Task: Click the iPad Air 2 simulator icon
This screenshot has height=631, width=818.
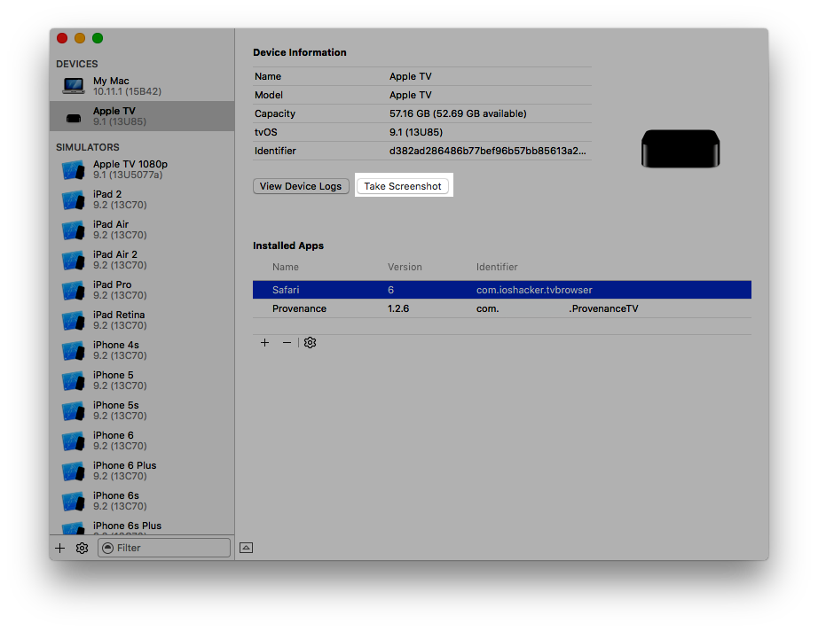Action: [x=74, y=261]
